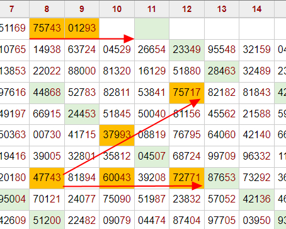The height and width of the screenshot is (229, 286).
Task: Click column header 13
Action: (222, 9)
